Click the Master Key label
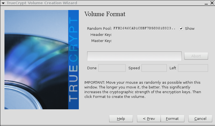This screenshot has width=215, height=126. click(x=101, y=41)
